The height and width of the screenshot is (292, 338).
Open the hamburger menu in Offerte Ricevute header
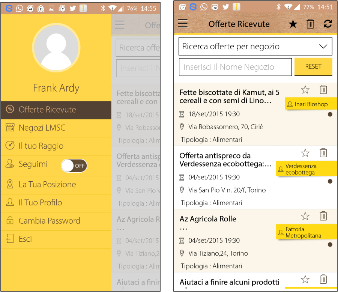coord(183,24)
